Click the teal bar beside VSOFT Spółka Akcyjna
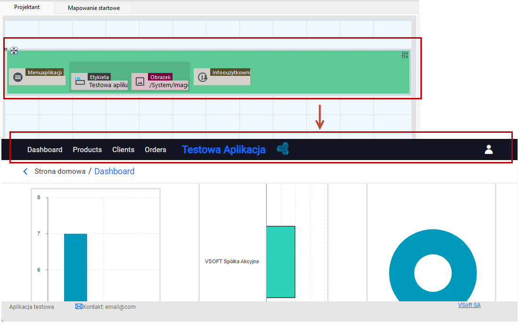518x331 pixels. pos(281,262)
